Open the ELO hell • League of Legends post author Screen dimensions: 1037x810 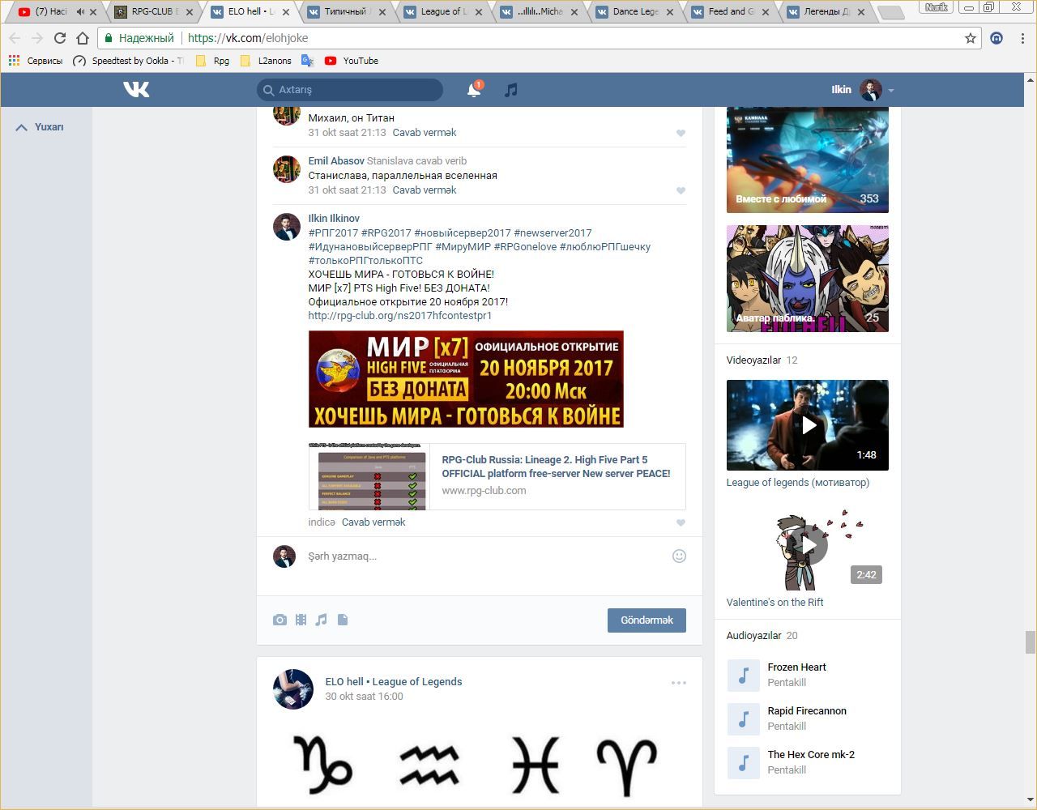pos(394,682)
